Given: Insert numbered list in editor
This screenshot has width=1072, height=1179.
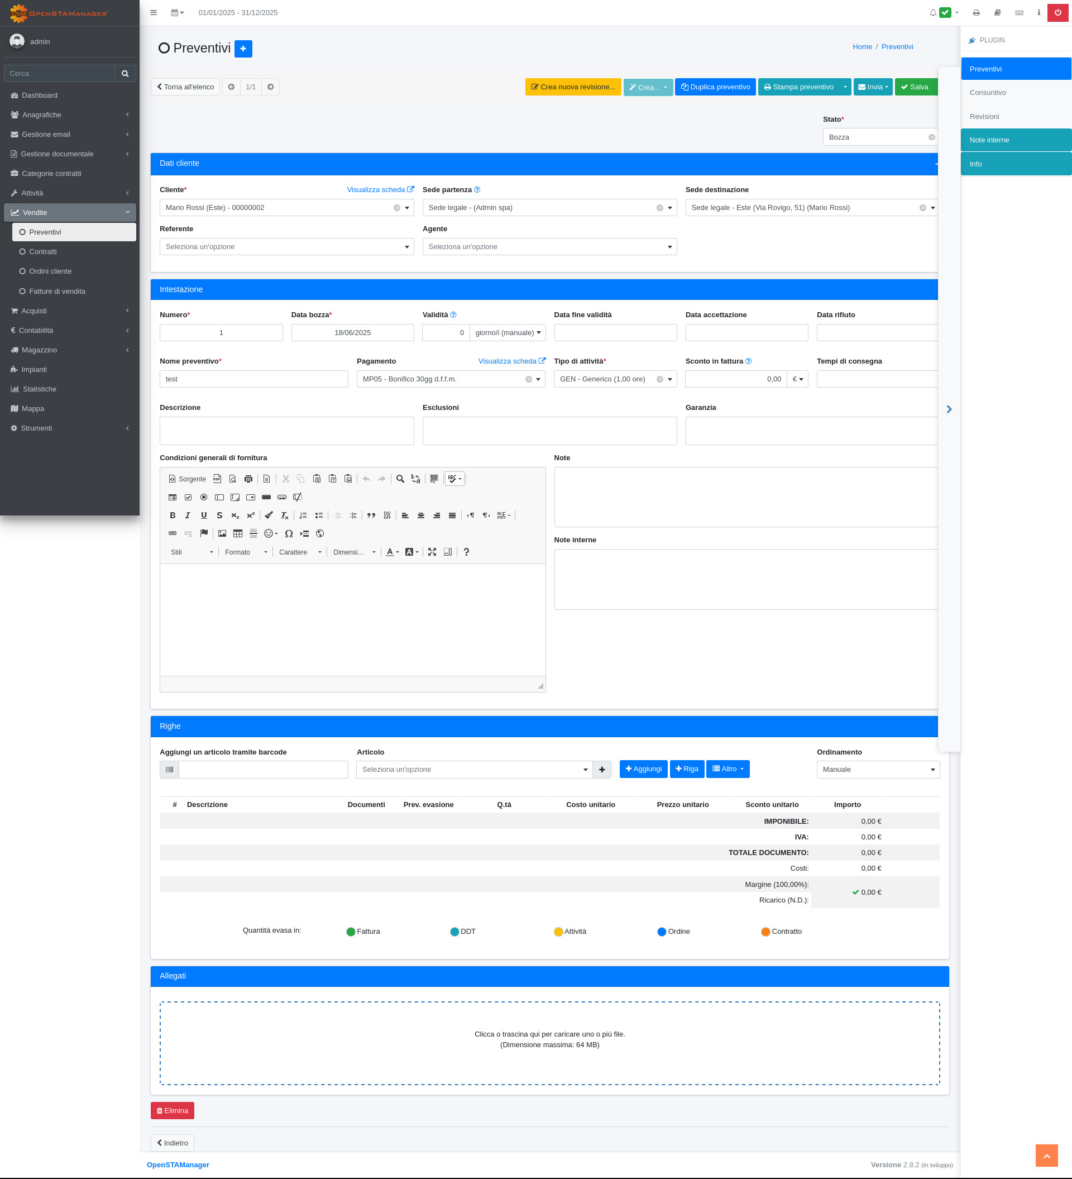Looking at the screenshot, I should [x=303, y=515].
